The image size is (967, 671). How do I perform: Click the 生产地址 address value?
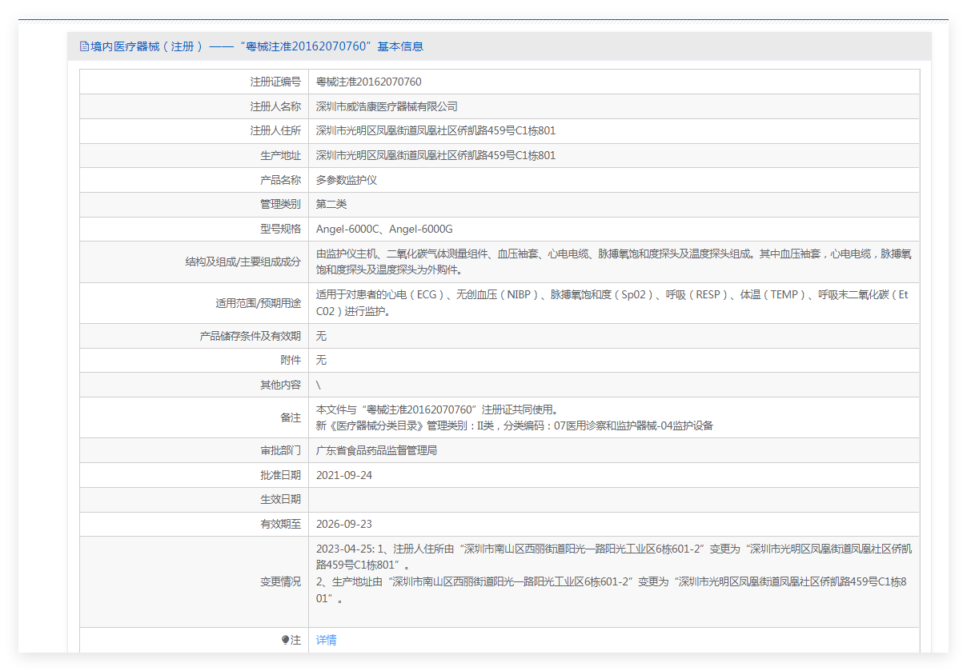pyautogui.click(x=435, y=155)
